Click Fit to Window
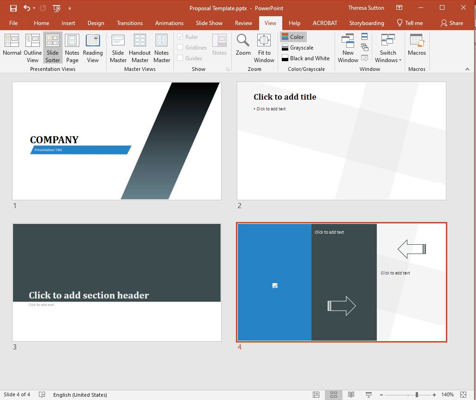The height and width of the screenshot is (400, 476). coord(264,47)
